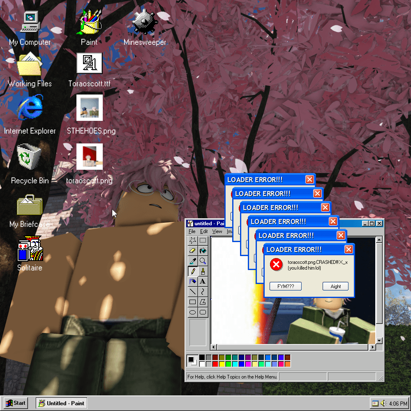411x411 pixels.
Task: Choose the Polygon shape tool in Paint
Action: click(203, 302)
